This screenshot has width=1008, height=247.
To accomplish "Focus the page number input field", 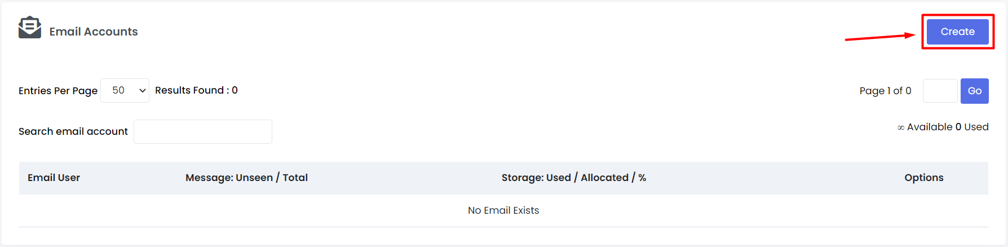I will click(x=940, y=91).
